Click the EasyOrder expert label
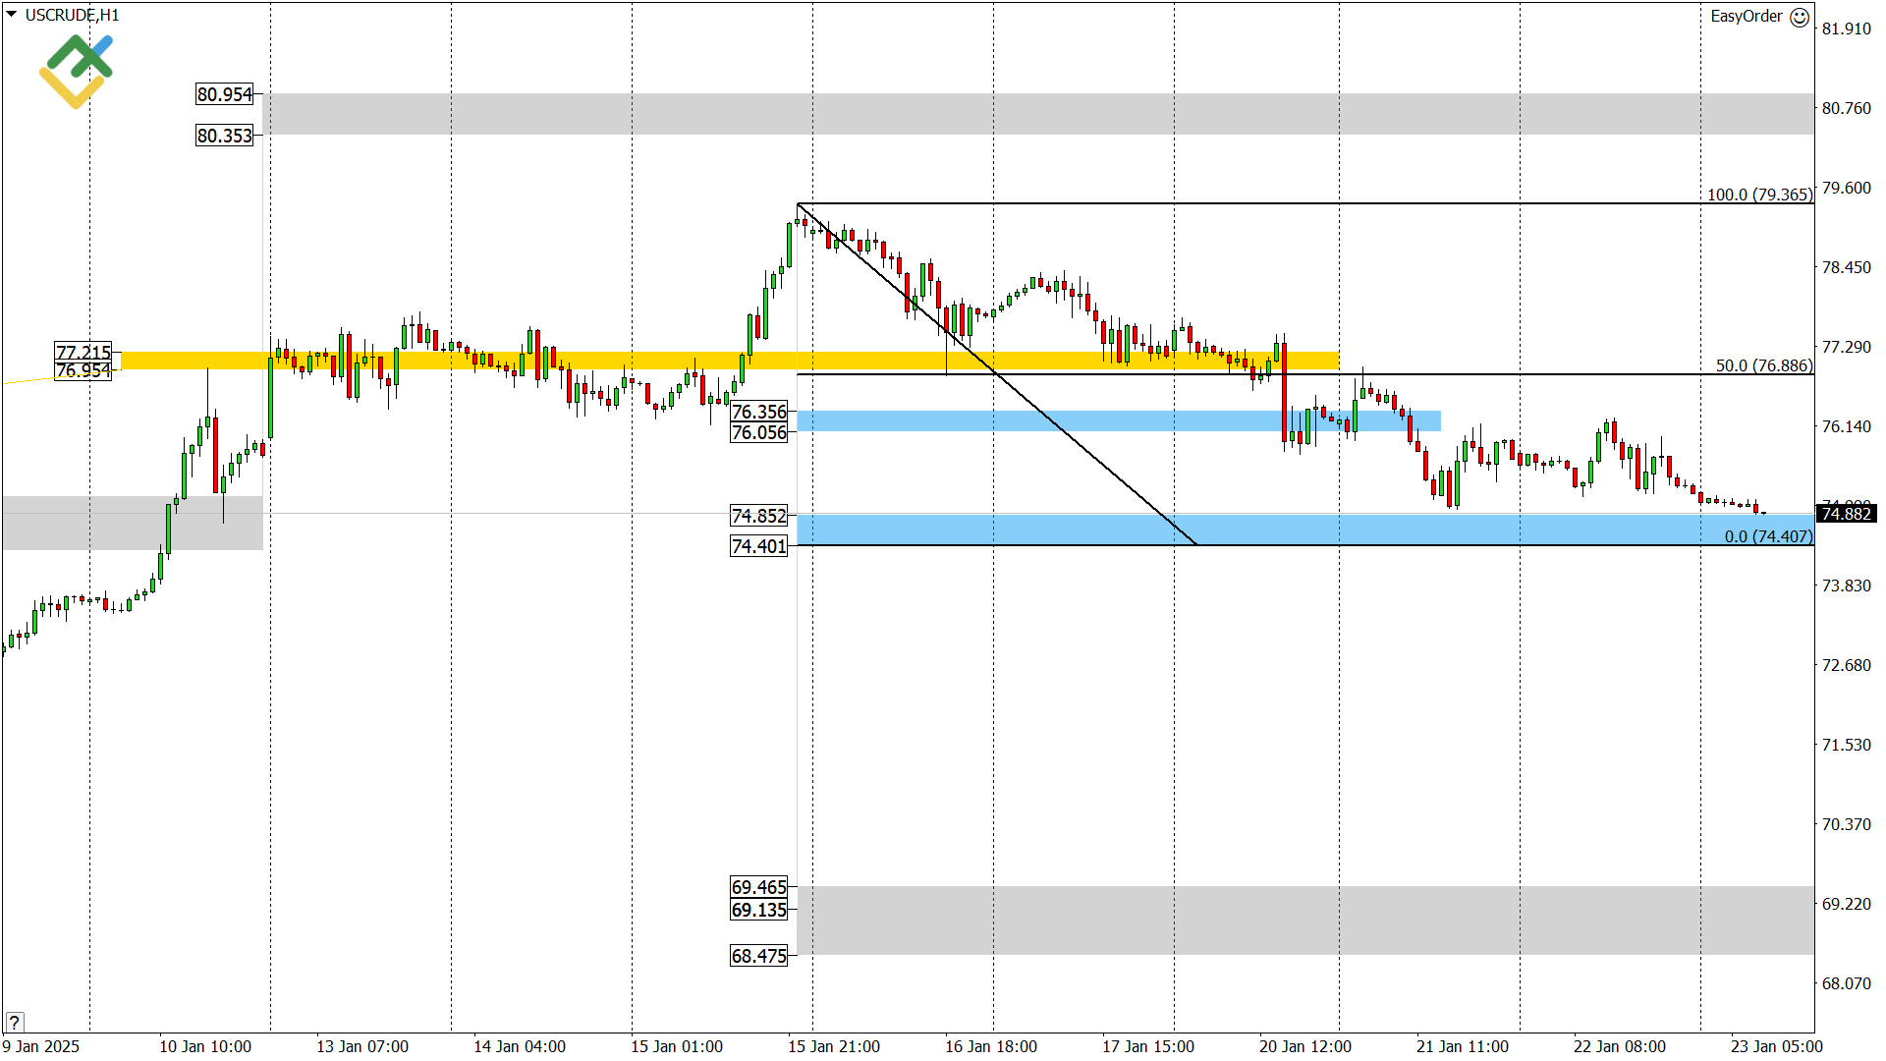Image resolution: width=1886 pixels, height=1061 pixels. 1746,17
